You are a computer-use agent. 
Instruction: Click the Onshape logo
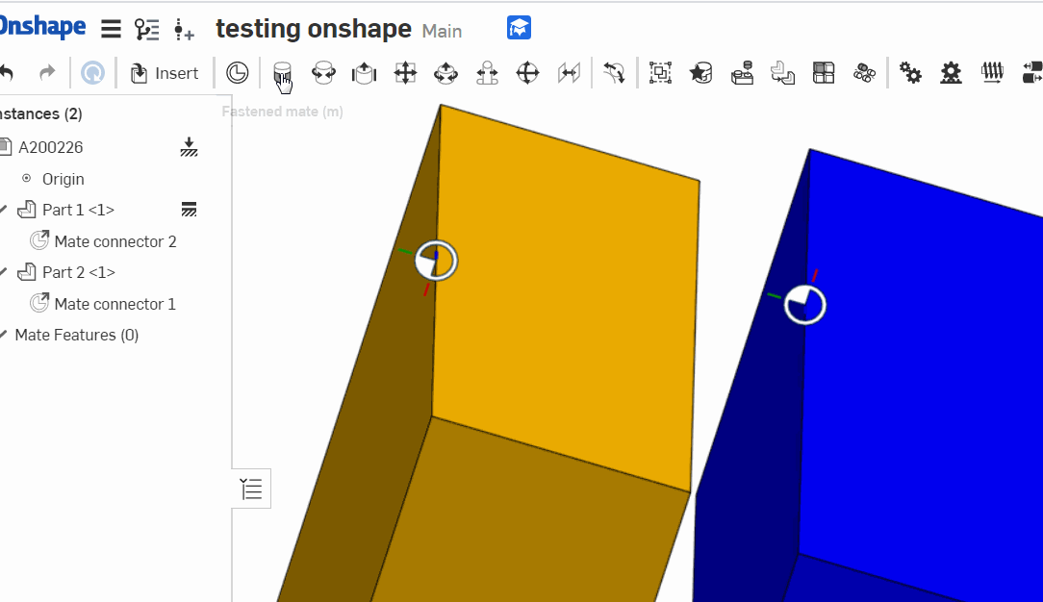click(x=42, y=27)
